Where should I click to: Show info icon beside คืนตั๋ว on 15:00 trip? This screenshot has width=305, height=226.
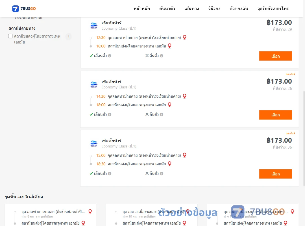[162, 174]
